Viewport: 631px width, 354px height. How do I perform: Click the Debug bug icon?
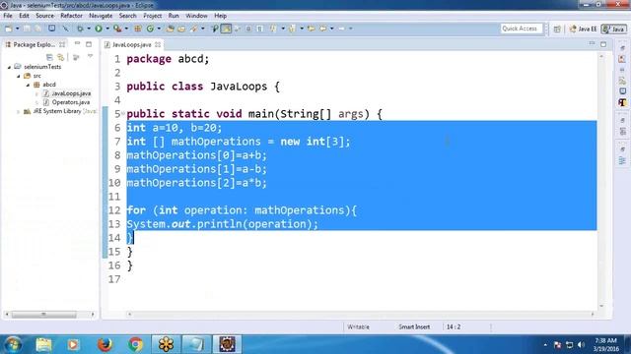(x=80, y=29)
